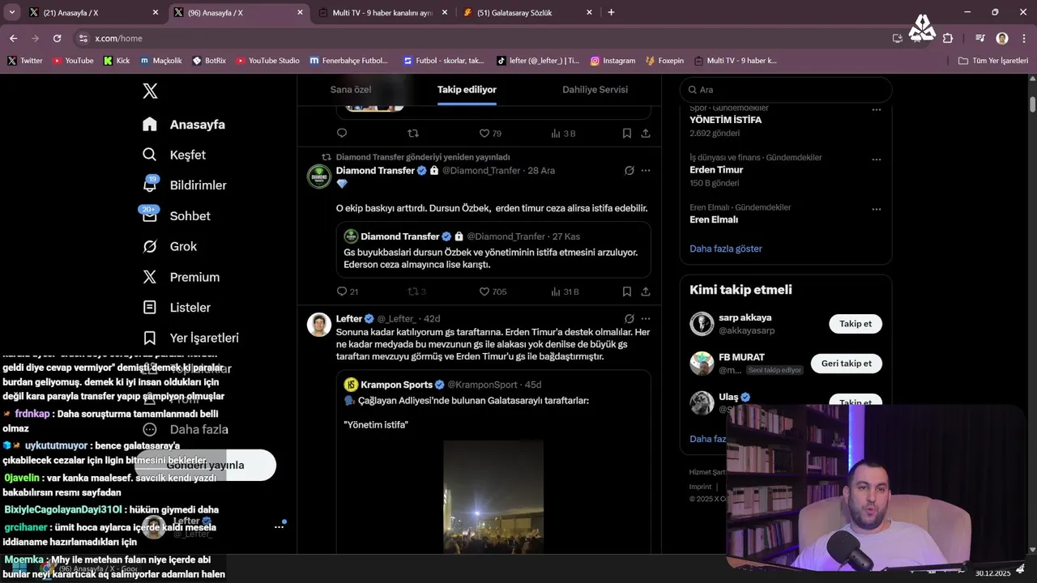Click the Ara search field
This screenshot has height=583, width=1037.
coord(786,90)
